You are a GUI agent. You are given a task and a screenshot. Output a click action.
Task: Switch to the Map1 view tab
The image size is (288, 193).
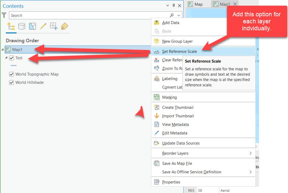coord(222,4)
